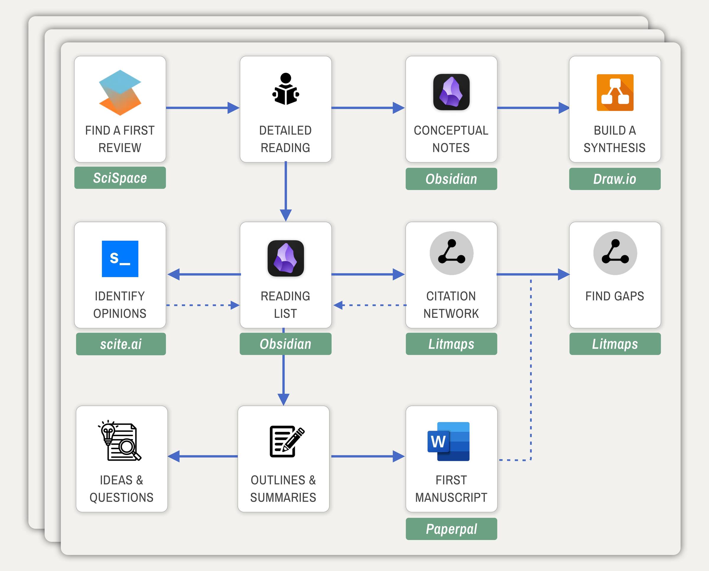709x571 pixels.
Task: Click the Microsoft Word icon
Action: tap(448, 441)
